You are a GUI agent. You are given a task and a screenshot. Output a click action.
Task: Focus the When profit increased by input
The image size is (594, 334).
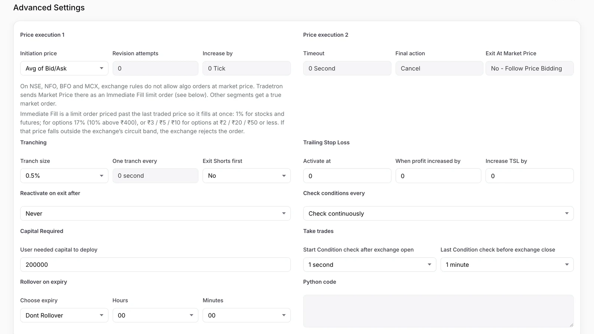coord(438,176)
